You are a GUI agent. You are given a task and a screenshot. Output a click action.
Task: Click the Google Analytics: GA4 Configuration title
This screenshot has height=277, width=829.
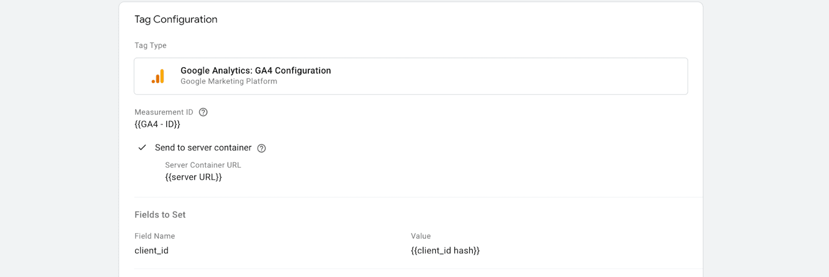pos(255,70)
